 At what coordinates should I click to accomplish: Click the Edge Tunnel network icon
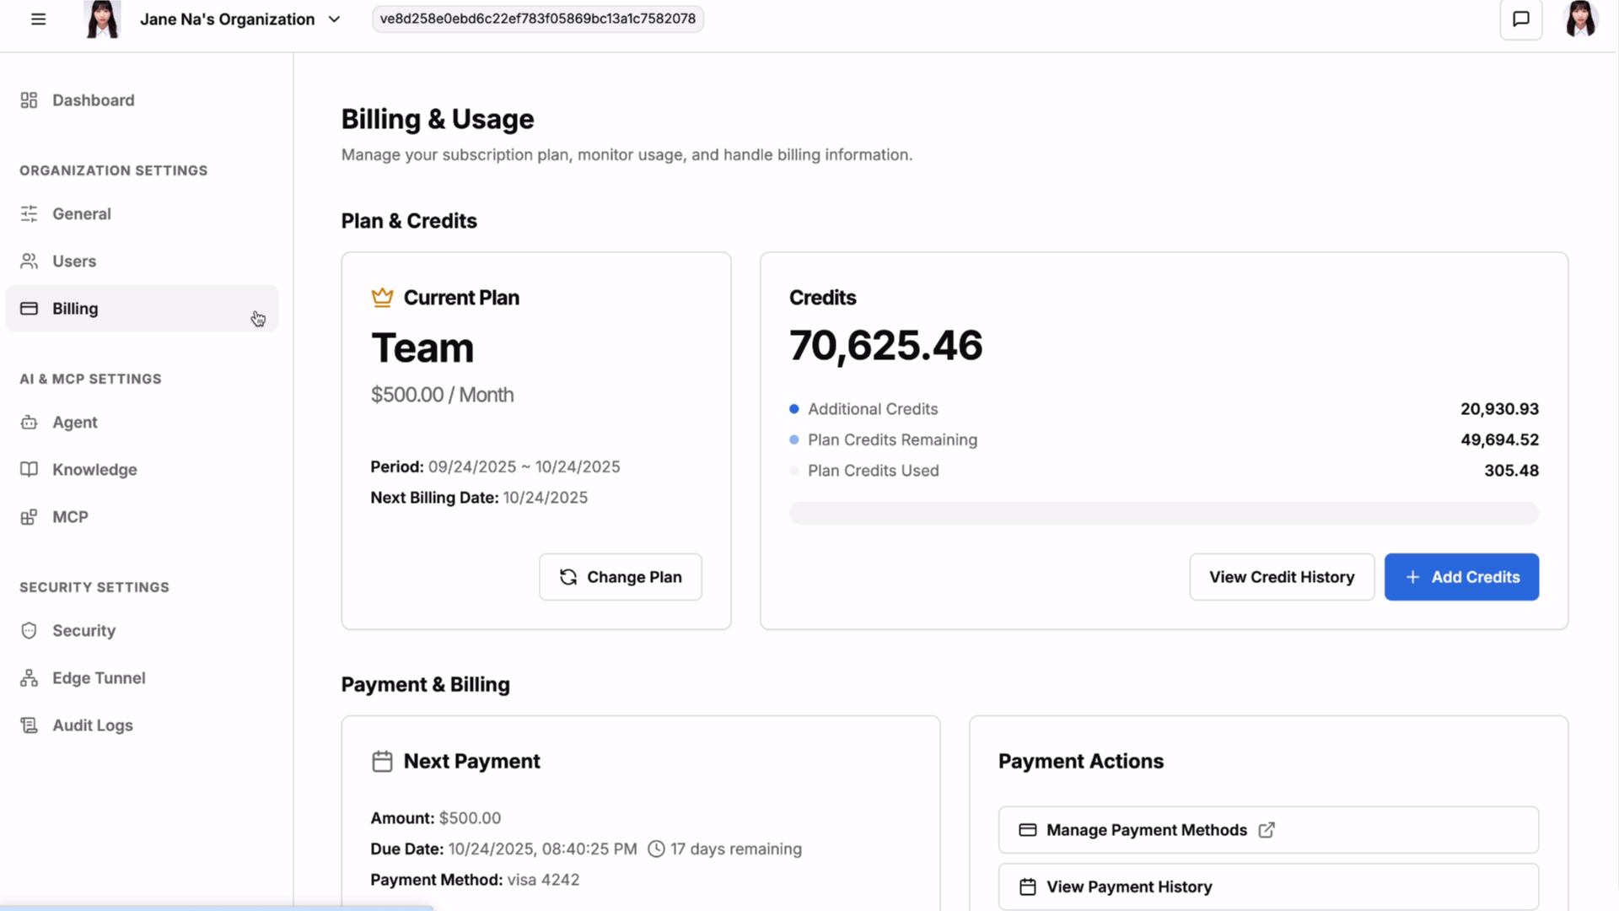(x=29, y=678)
